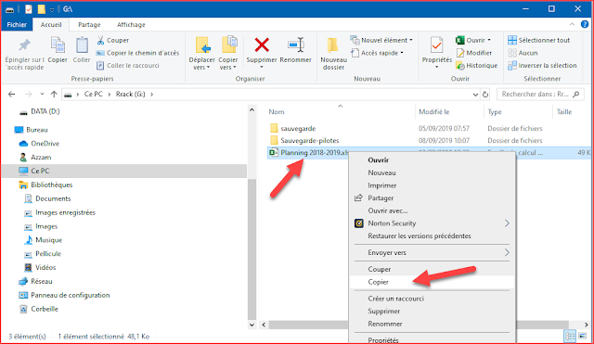
Task: Select OneDrive in navigation pane
Action: tap(45, 144)
